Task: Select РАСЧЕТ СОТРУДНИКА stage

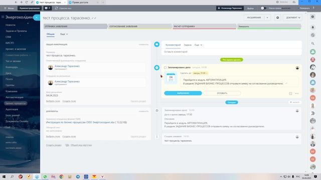Action: [205, 26]
